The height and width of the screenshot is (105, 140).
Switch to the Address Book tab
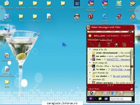coord(106,40)
